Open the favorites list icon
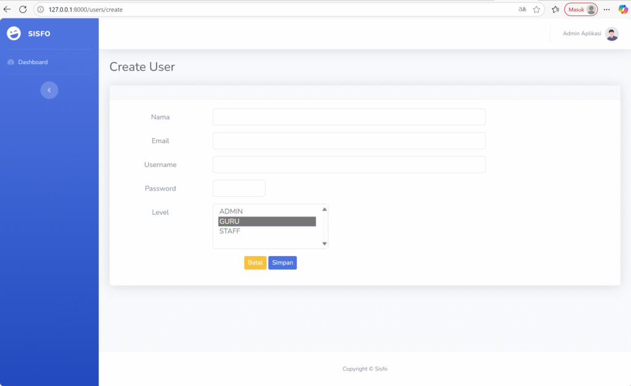The image size is (631, 386). pos(555,9)
